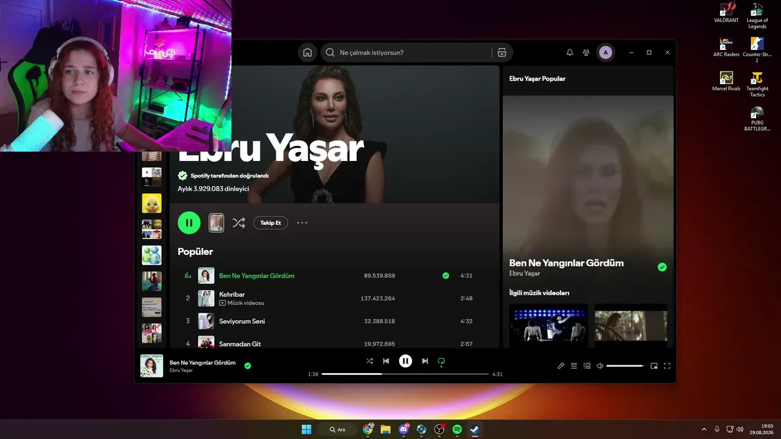
Task: Open the Ebru Yaşar link under the right-panel song title
Action: [x=525, y=274]
